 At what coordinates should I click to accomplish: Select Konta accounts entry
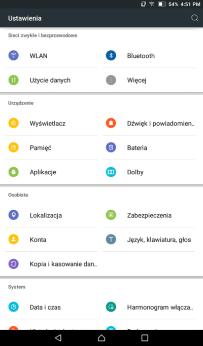tap(51, 240)
